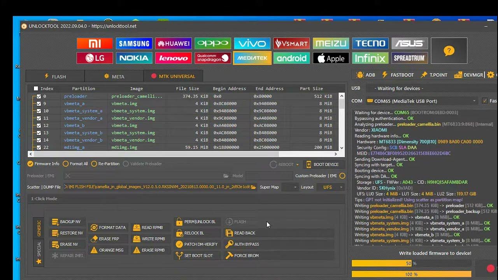Click the Scatter DUMP File path field
Image resolution: width=498 pixels, height=280 pixels.
158,187
